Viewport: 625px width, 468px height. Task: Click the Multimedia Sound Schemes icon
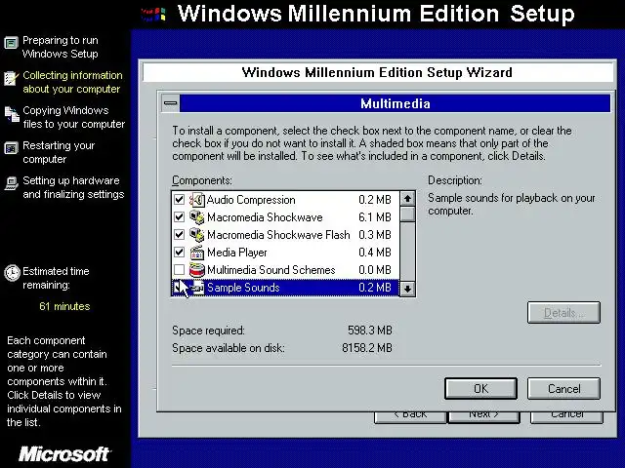click(x=197, y=270)
